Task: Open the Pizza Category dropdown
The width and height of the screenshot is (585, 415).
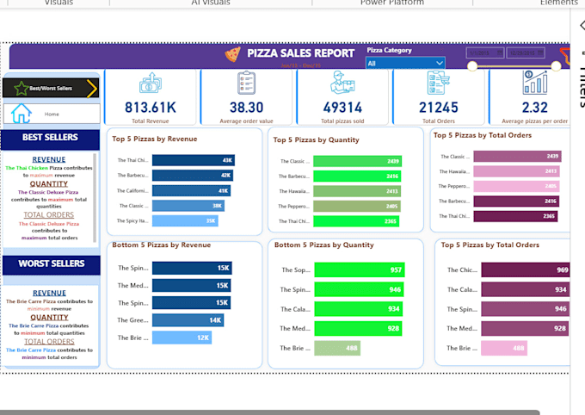Action: pyautogui.click(x=405, y=63)
